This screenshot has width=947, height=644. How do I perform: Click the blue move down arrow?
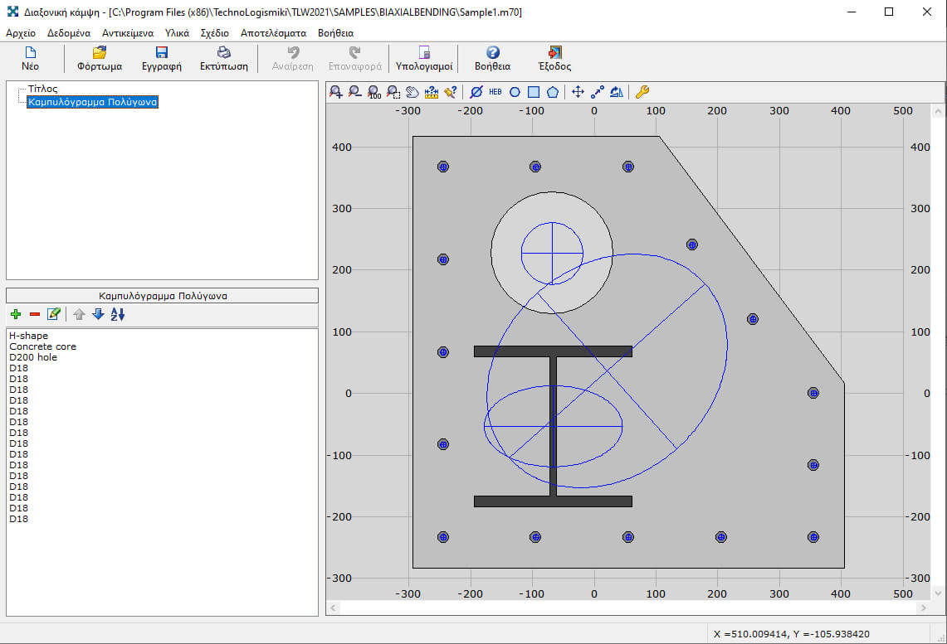[x=98, y=314]
